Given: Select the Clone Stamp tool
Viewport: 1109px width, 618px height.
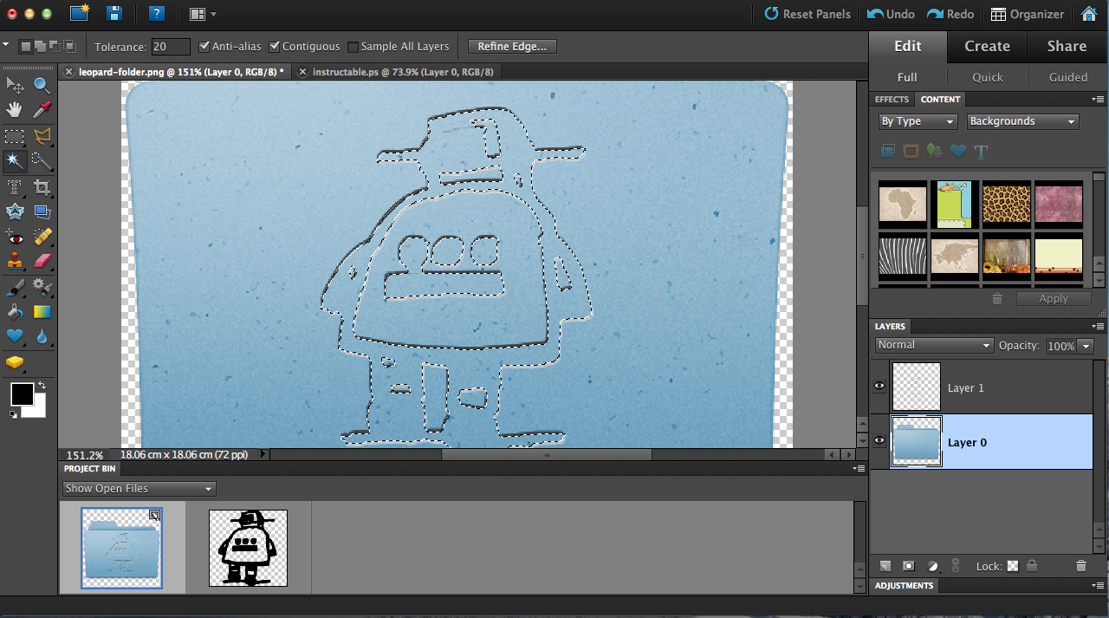Looking at the screenshot, I should pos(15,261).
